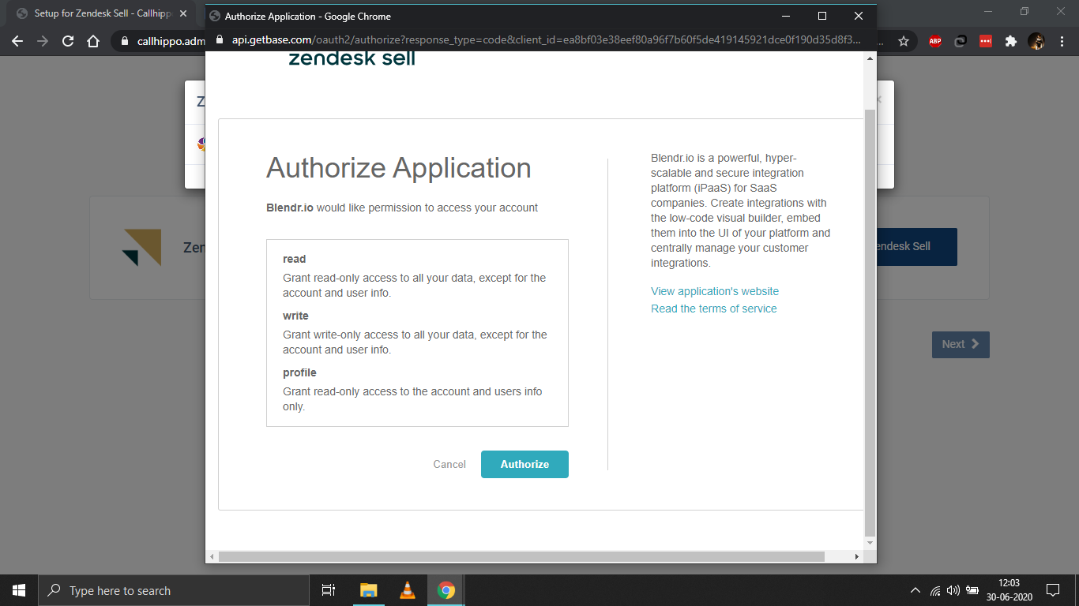
Task: Select the Setup for Zendesk Sell tab
Action: [x=100, y=13]
